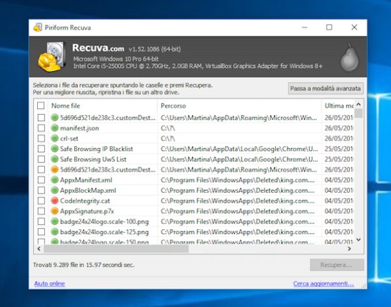391x307 pixels.
Task: Click the green status dot for AppxManifest.xml
Action: click(x=55, y=180)
